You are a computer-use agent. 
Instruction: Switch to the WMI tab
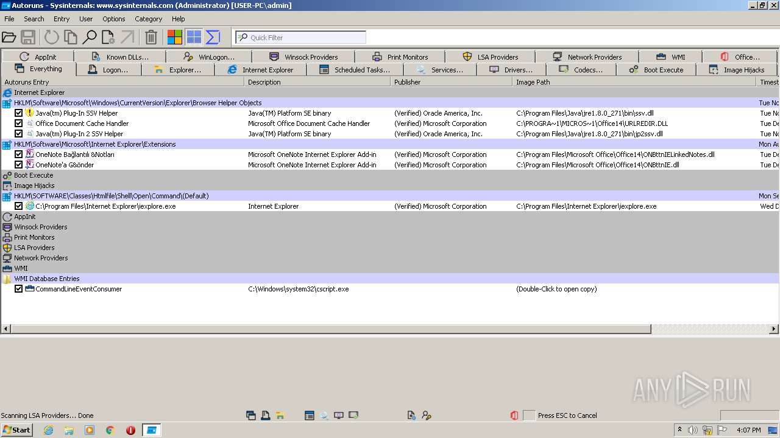pos(671,57)
